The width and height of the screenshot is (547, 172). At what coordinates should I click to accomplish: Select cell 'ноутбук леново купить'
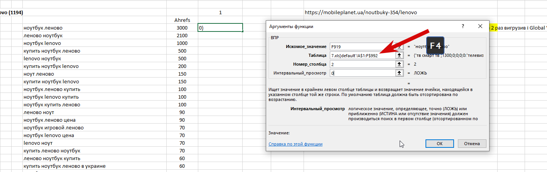[x=95, y=89]
